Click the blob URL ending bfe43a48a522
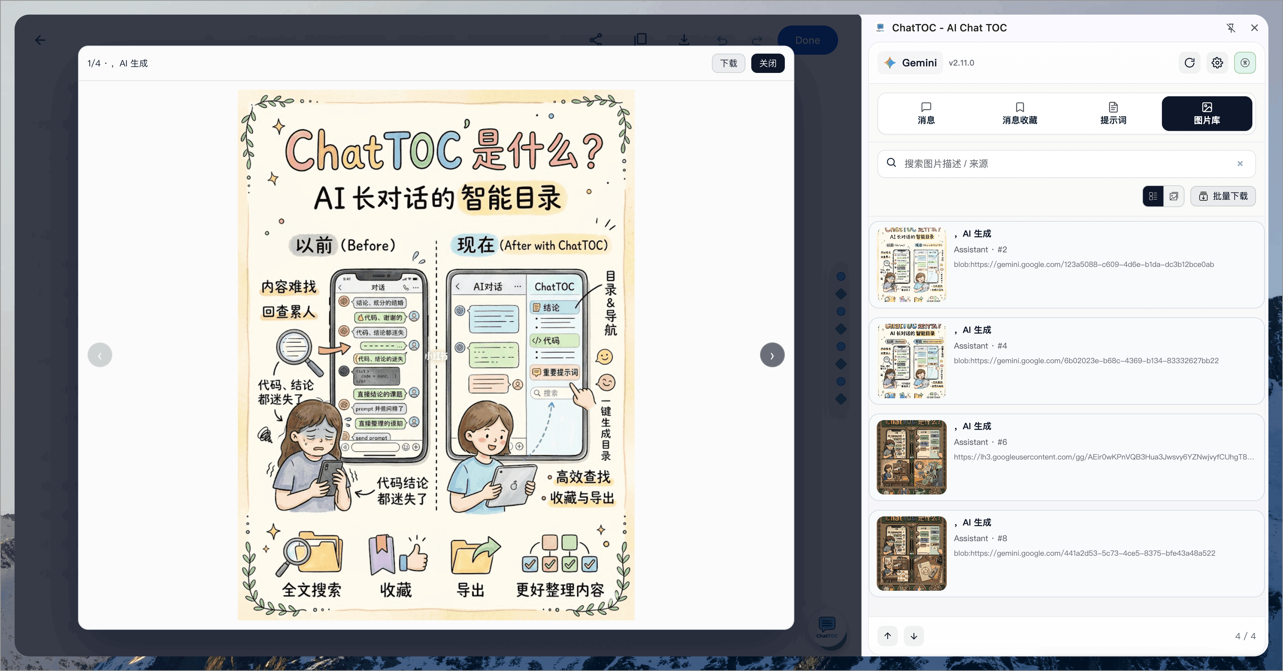This screenshot has width=1283, height=671. pos(1084,553)
